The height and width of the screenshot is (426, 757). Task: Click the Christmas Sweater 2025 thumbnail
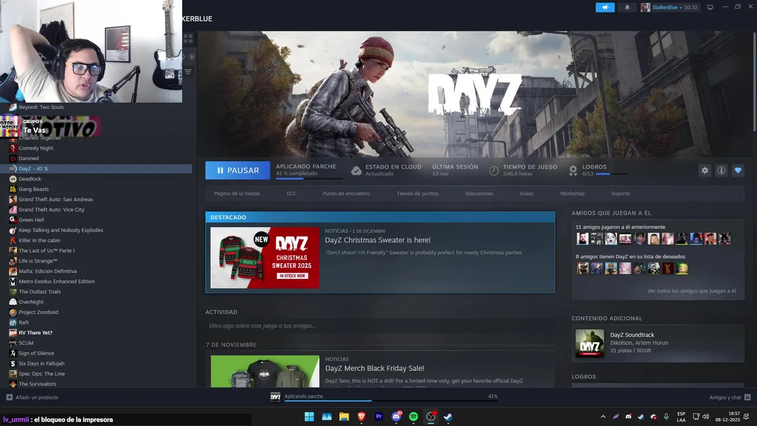pyautogui.click(x=265, y=258)
